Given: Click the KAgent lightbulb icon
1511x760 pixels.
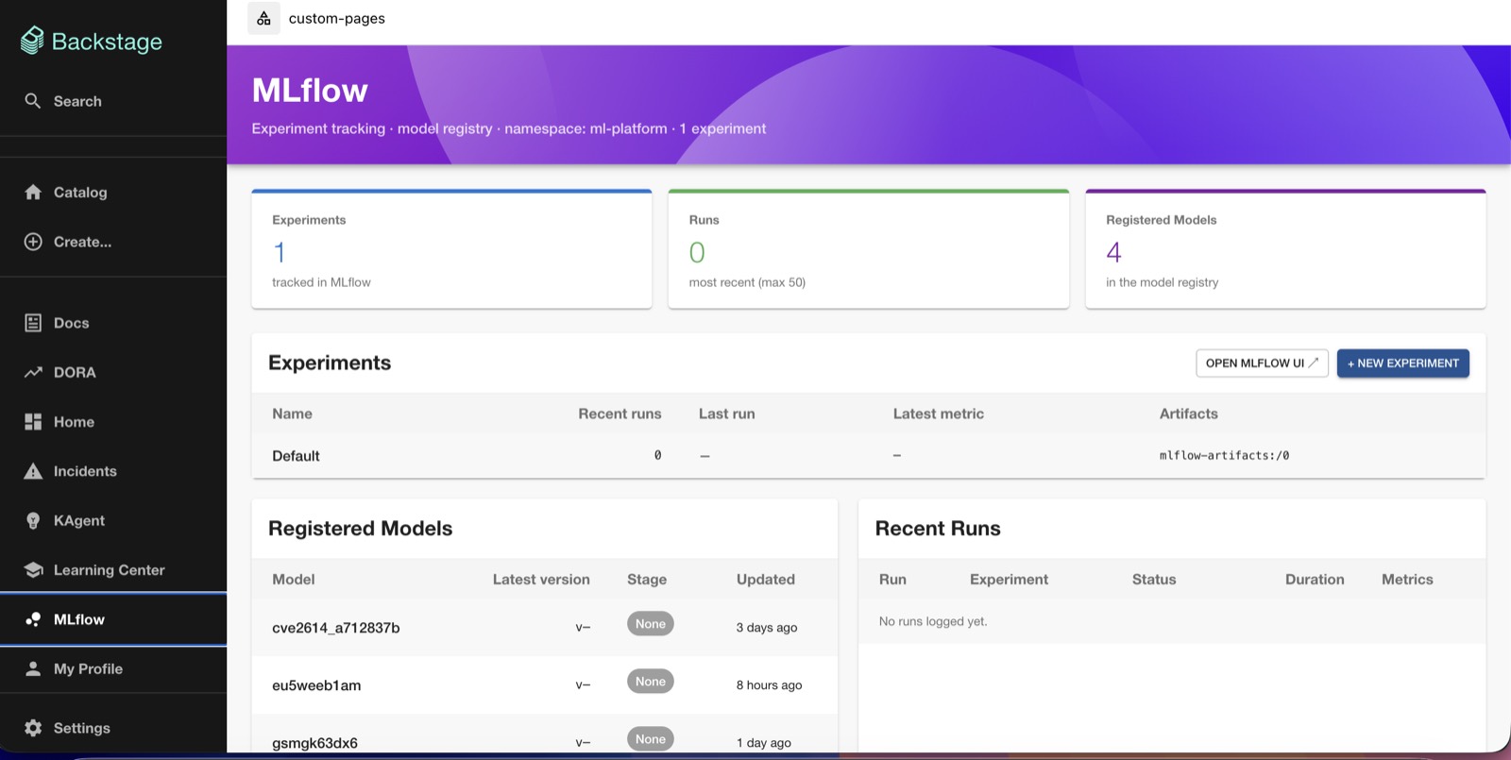Looking at the screenshot, I should [x=33, y=521].
